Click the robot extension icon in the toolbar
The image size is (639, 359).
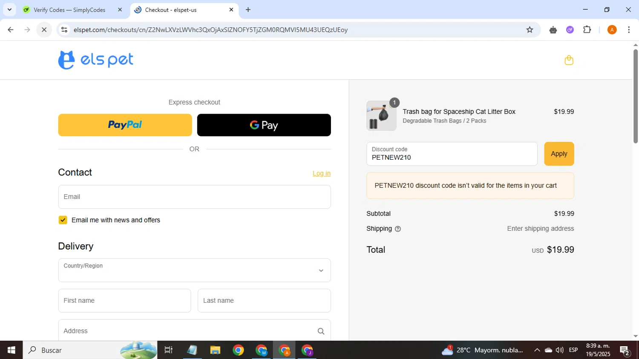pos(553,30)
